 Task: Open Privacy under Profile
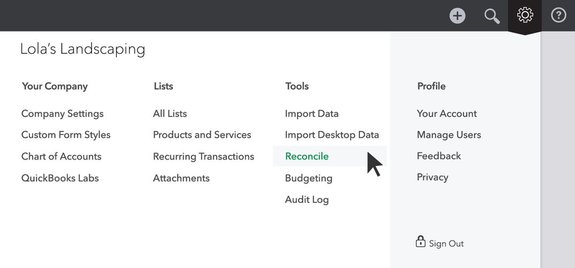point(433,177)
